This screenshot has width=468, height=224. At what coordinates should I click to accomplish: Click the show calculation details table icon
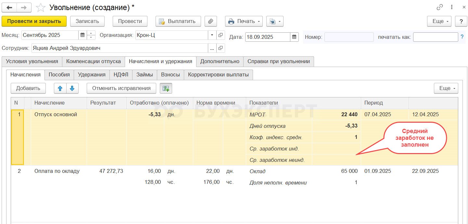(x=166, y=88)
